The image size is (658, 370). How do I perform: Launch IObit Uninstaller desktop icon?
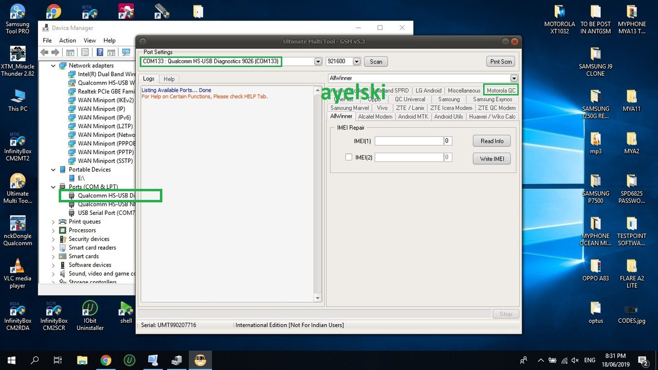pyautogui.click(x=90, y=316)
